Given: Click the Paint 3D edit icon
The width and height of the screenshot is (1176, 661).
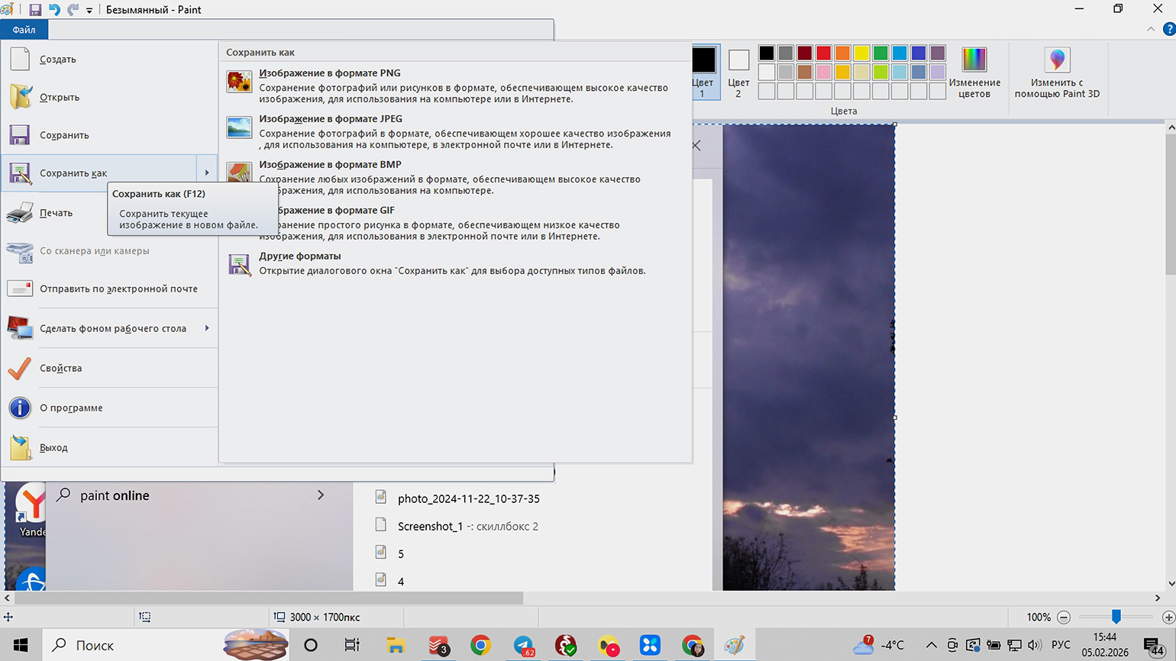Looking at the screenshot, I should click(x=1057, y=60).
